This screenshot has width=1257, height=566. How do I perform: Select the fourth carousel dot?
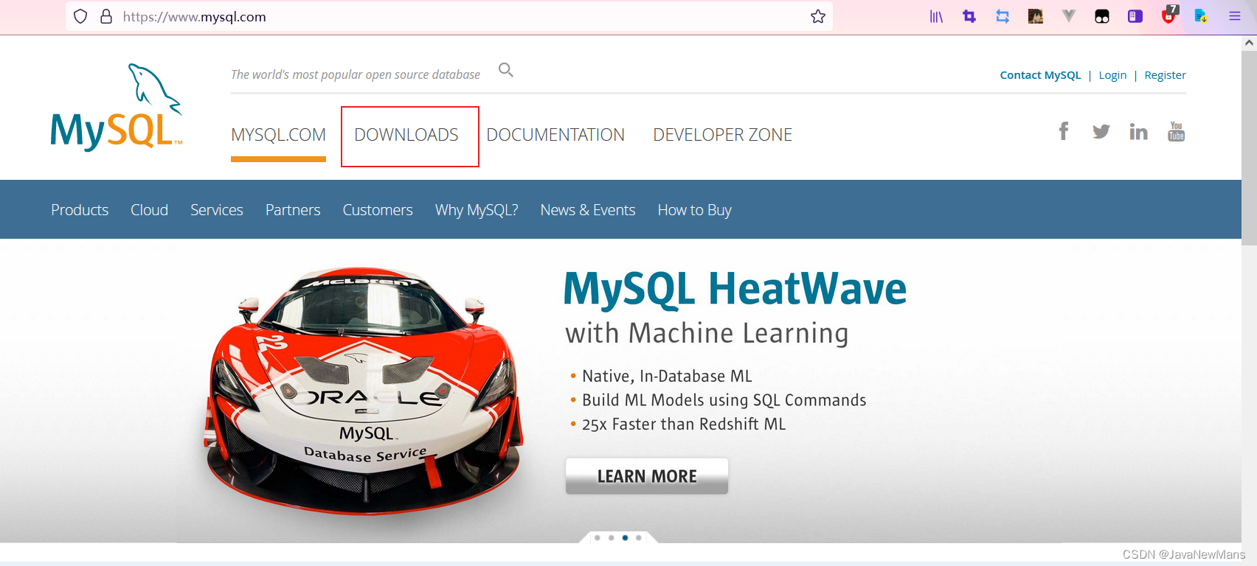(x=638, y=538)
